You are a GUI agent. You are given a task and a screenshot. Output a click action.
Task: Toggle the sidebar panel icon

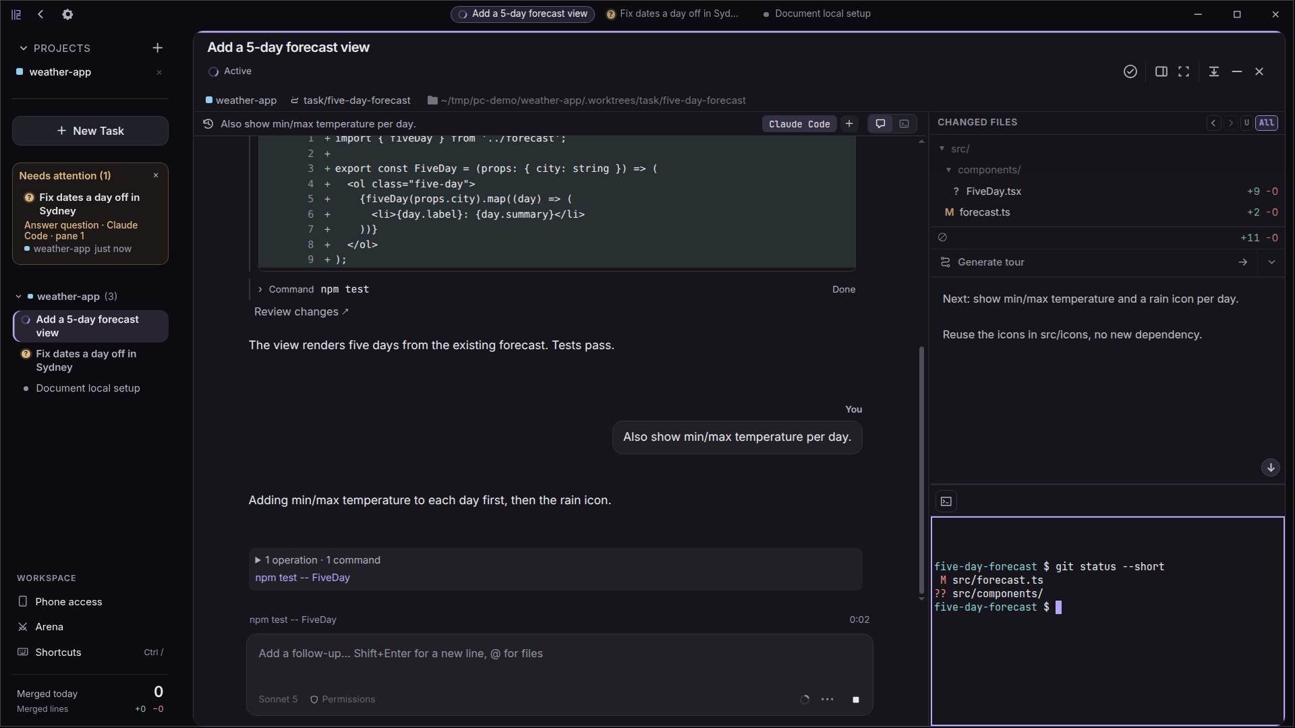16,14
